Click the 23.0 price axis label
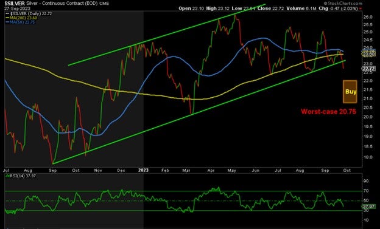The width and height of the screenshot is (380, 229). pos(368,63)
